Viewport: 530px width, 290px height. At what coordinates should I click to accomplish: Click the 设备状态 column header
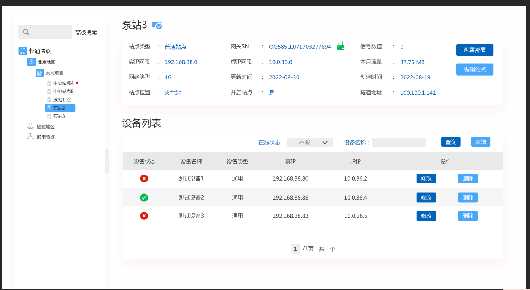(145, 161)
